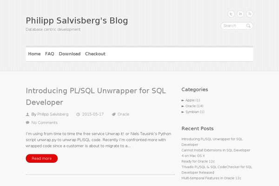The height and width of the screenshot is (186, 279).
Task: Click the search magnifier icon
Action: point(248,26)
